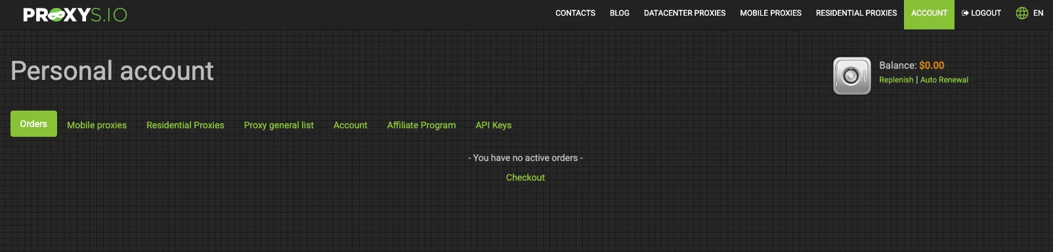The width and height of the screenshot is (1053, 252).
Task: Open the Blog page
Action: [x=620, y=13]
